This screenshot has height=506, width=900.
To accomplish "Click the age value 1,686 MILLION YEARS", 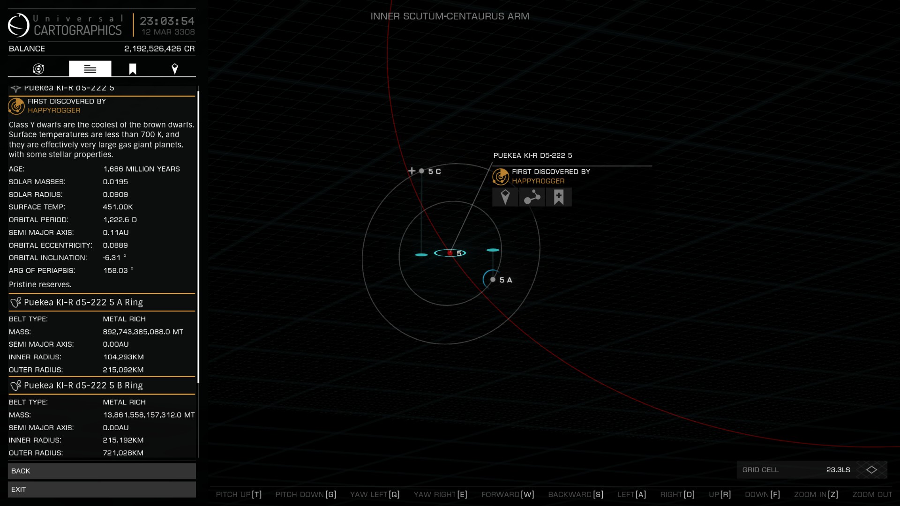I will (142, 169).
